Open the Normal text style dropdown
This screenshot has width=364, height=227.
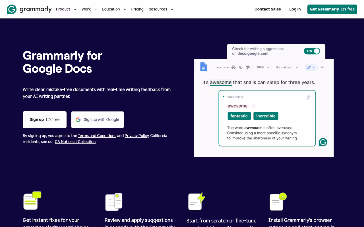click(x=287, y=67)
